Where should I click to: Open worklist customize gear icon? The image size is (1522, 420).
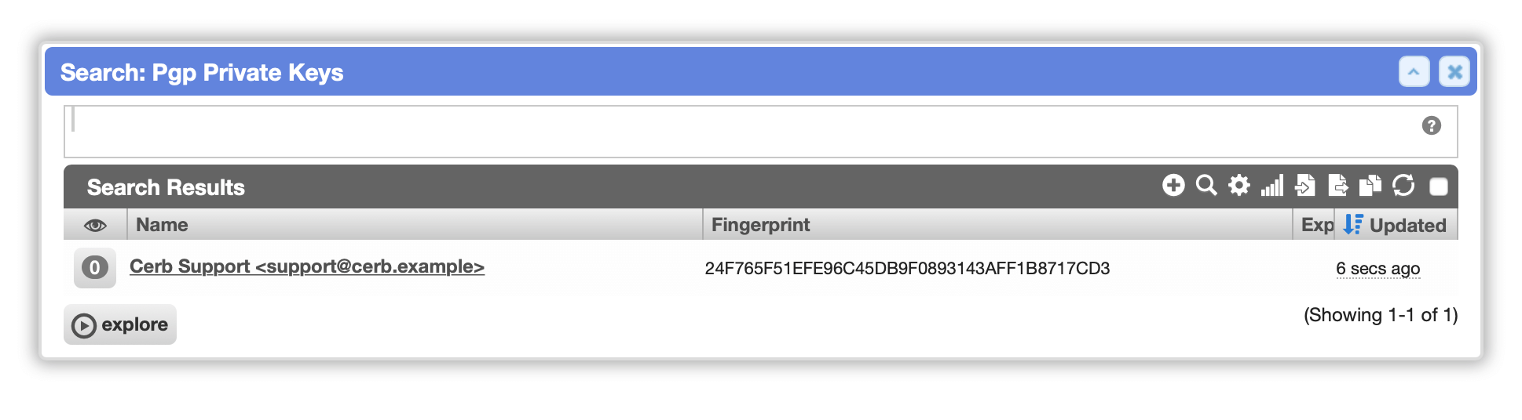[x=1239, y=186]
